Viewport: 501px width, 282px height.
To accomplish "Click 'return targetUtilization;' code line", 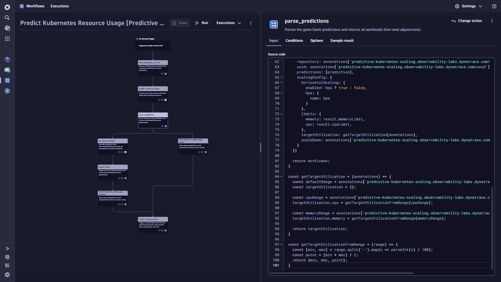I will click(x=320, y=229).
